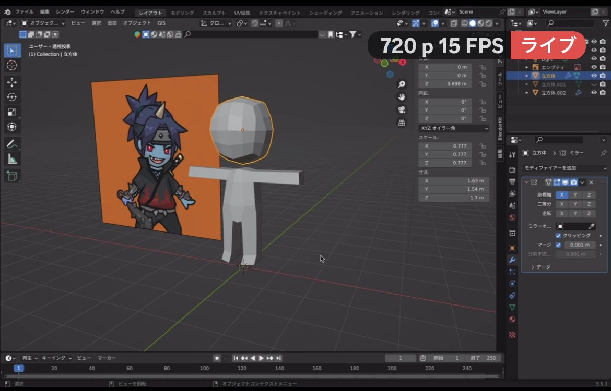Click the マージ distance 0.001 m field
Viewport: 611px width, 391px height.
(580, 245)
